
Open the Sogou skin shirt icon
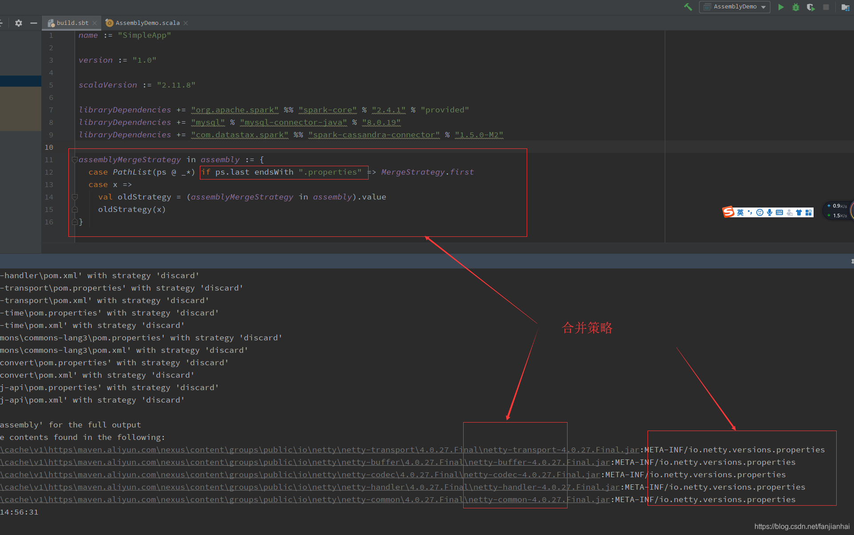pyautogui.click(x=799, y=212)
